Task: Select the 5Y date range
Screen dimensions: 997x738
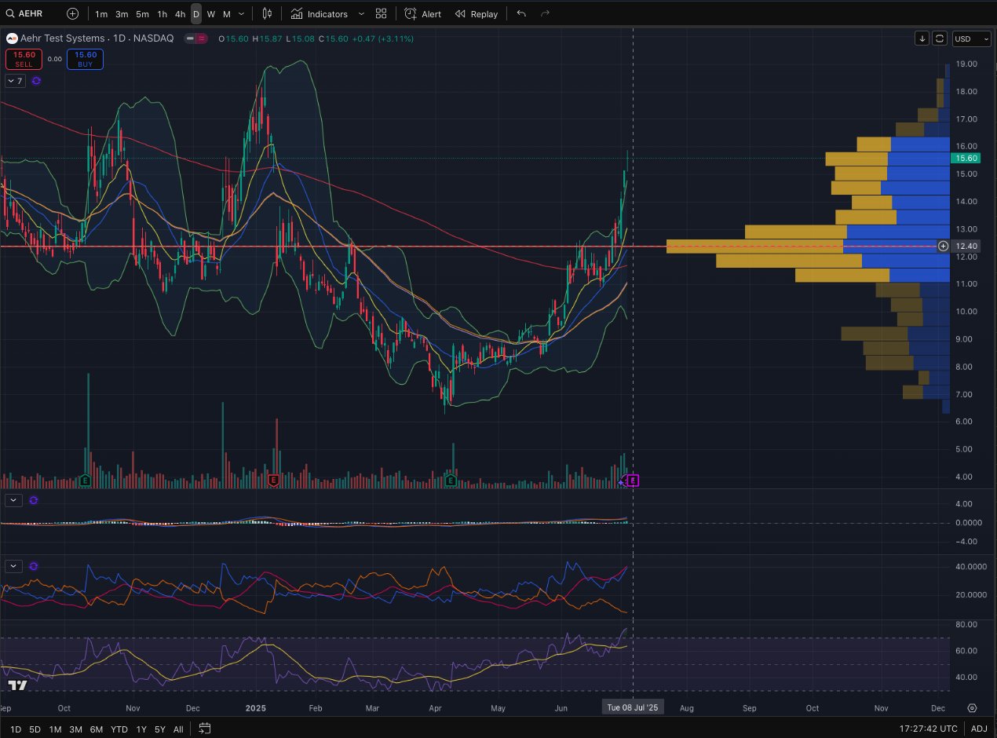Action: click(x=160, y=729)
